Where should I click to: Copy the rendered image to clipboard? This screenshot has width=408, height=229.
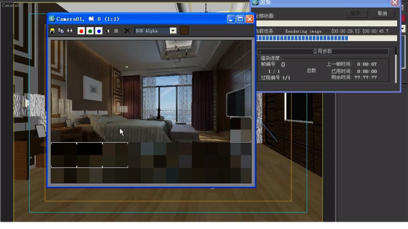[x=60, y=31]
